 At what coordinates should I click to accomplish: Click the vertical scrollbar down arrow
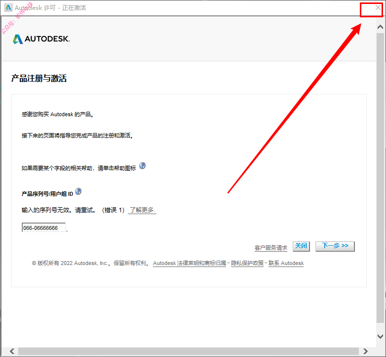(x=381, y=336)
